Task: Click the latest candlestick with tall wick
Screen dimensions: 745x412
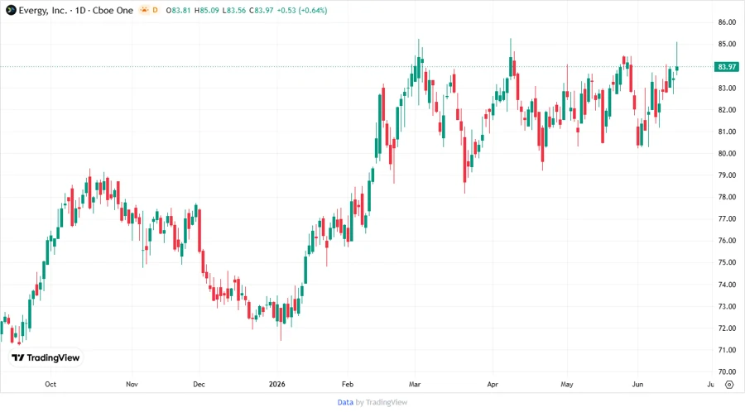Action: click(676, 59)
